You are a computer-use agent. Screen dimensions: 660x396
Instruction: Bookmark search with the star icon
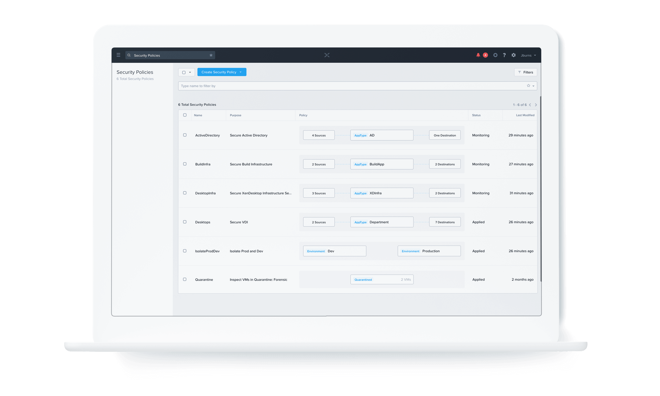click(x=211, y=55)
